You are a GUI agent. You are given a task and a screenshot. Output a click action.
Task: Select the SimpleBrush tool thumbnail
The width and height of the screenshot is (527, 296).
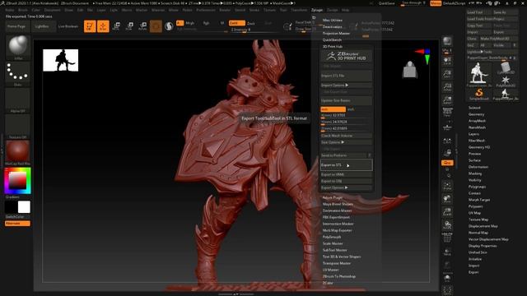pos(479,93)
